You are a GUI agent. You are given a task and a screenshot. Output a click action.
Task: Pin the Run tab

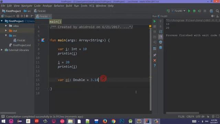point(155,55)
